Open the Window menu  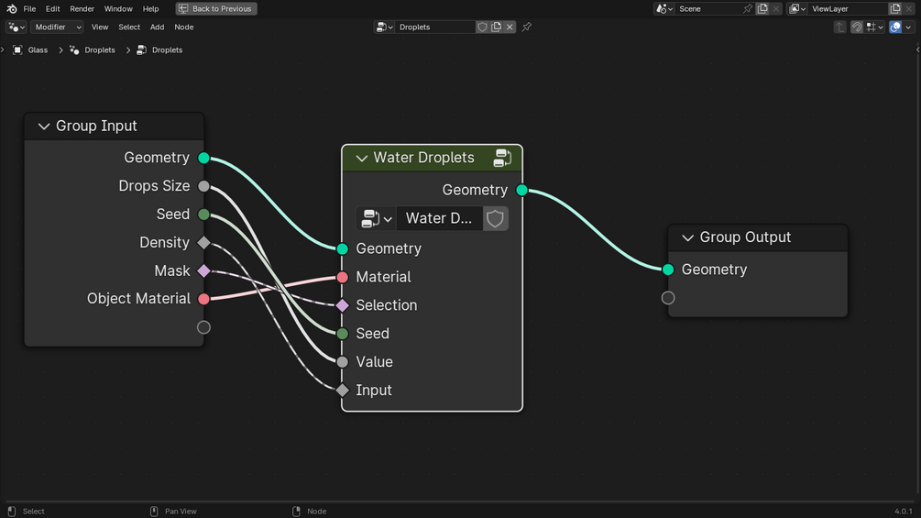pos(118,9)
